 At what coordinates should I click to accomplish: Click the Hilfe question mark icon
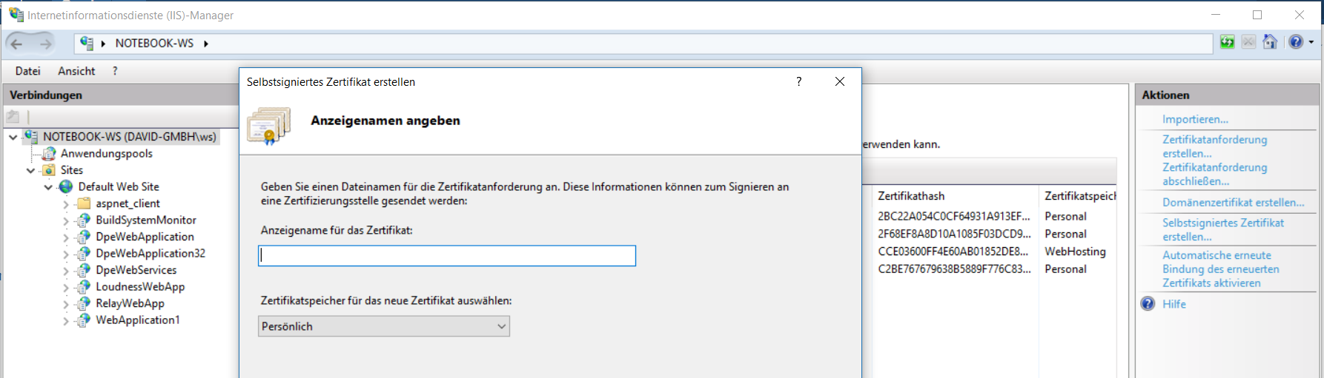tap(1148, 304)
